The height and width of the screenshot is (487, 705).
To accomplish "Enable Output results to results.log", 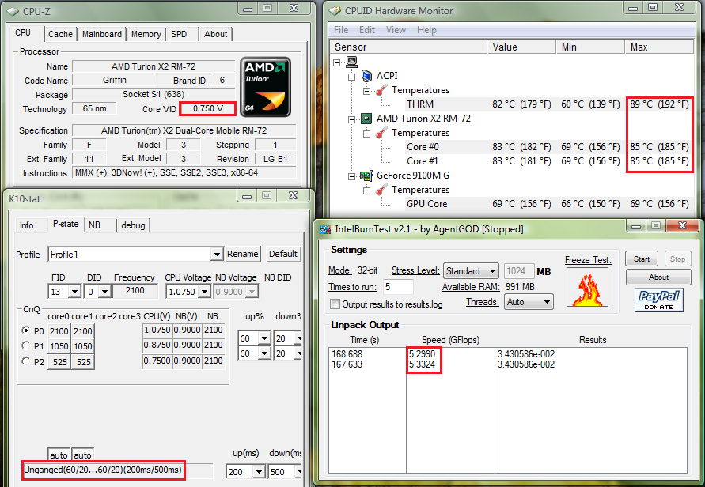I will point(335,304).
